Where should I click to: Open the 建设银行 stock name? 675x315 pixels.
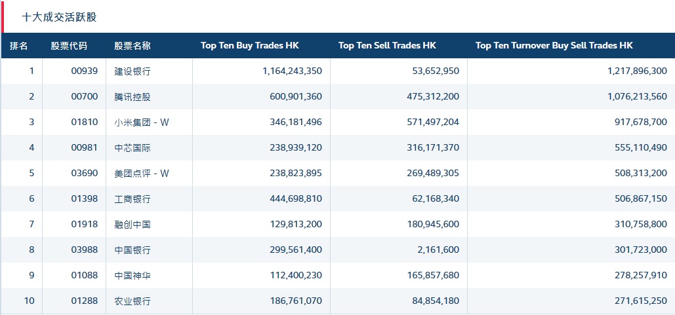133,71
